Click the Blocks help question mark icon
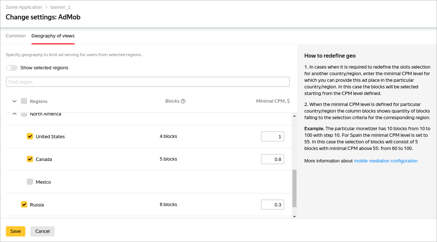 coord(183,101)
